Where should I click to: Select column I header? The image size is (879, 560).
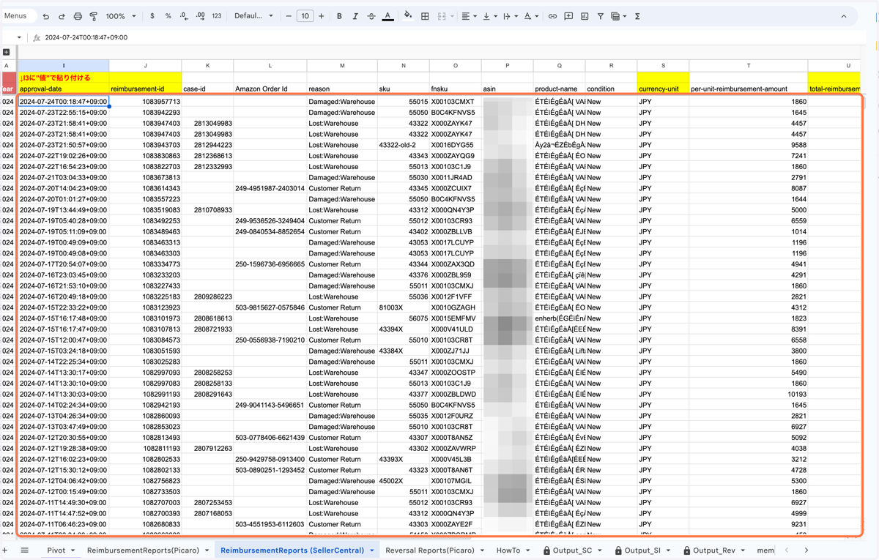click(x=64, y=66)
